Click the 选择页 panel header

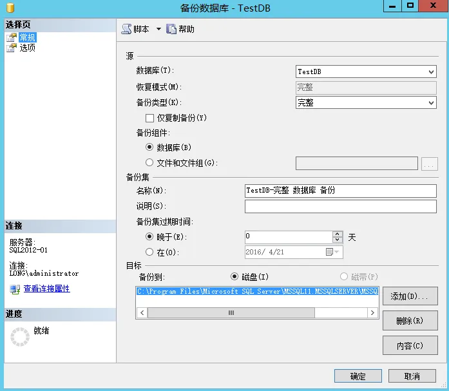click(60, 25)
